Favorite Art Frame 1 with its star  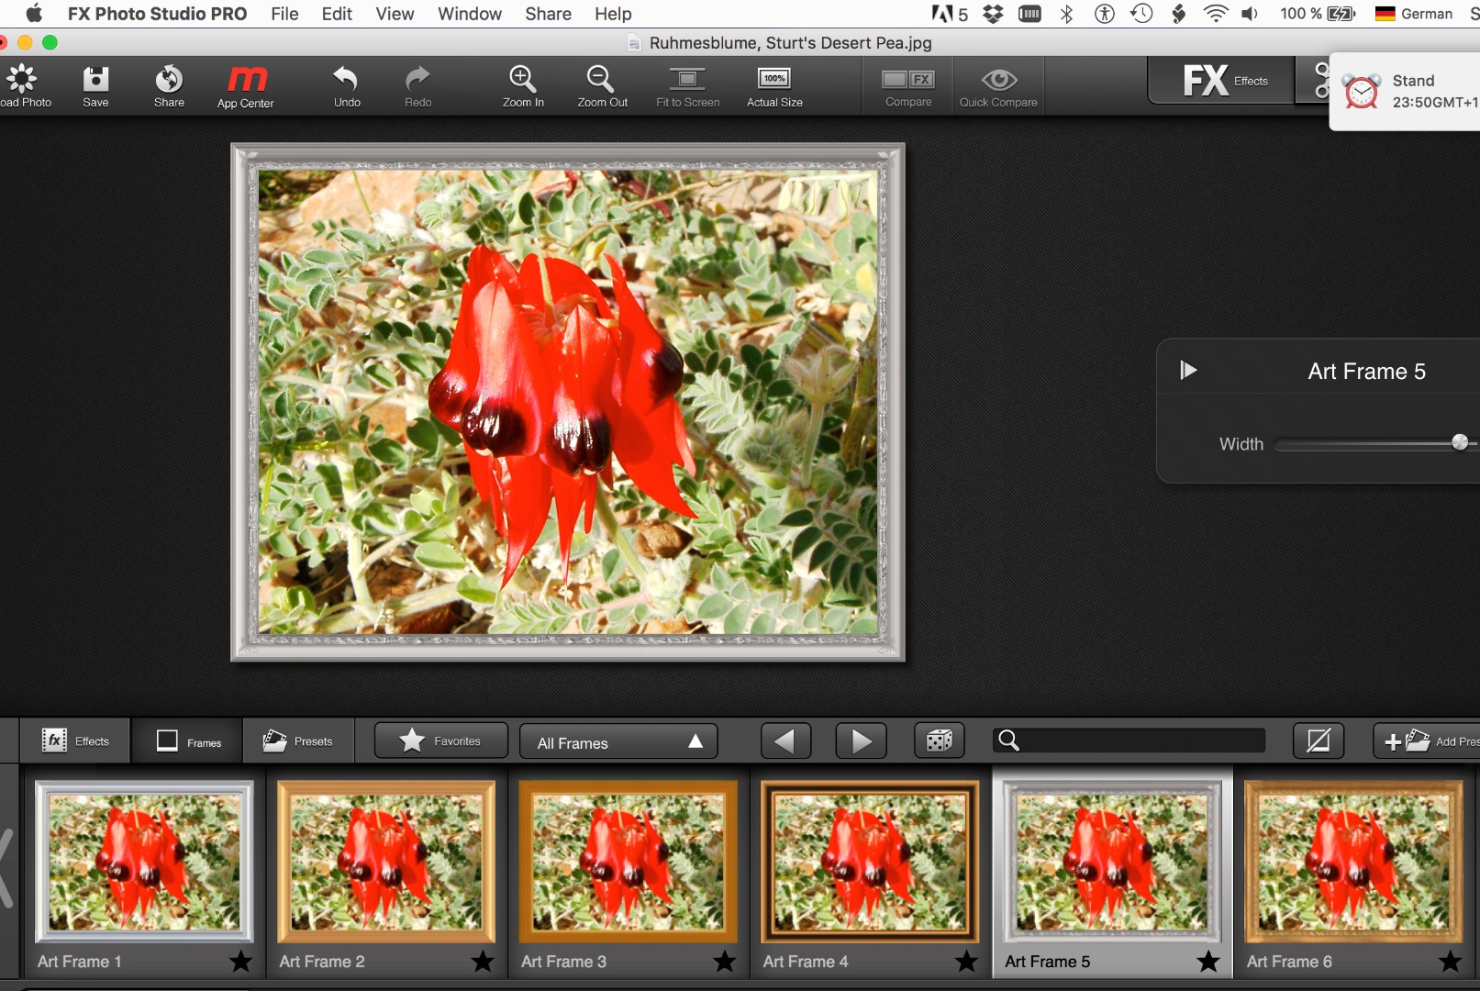(240, 962)
